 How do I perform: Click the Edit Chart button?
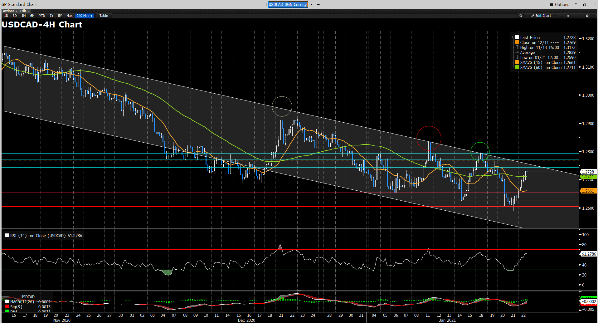point(541,16)
